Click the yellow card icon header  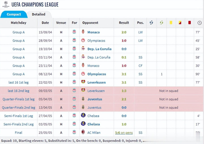pyautogui.click(x=171, y=23)
